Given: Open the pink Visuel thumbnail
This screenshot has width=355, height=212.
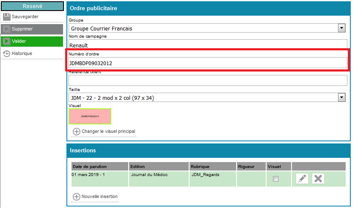Looking at the screenshot, I should click(x=90, y=116).
